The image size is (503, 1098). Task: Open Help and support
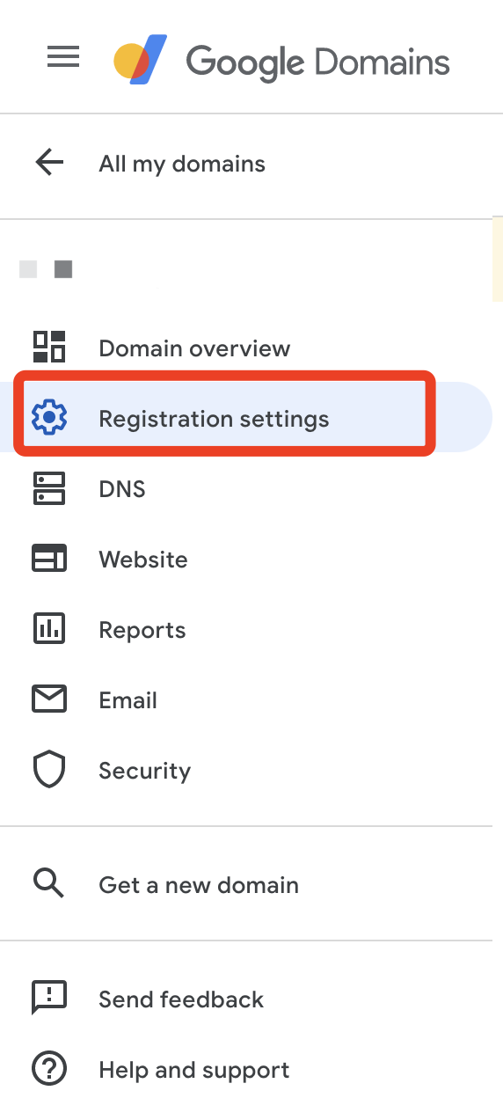(x=194, y=1070)
